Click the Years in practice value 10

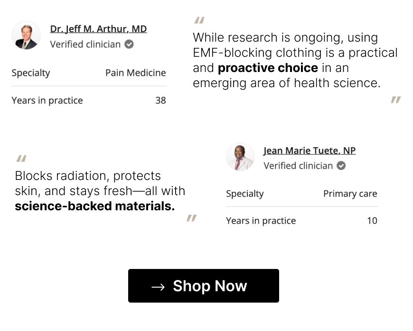pyautogui.click(x=372, y=221)
